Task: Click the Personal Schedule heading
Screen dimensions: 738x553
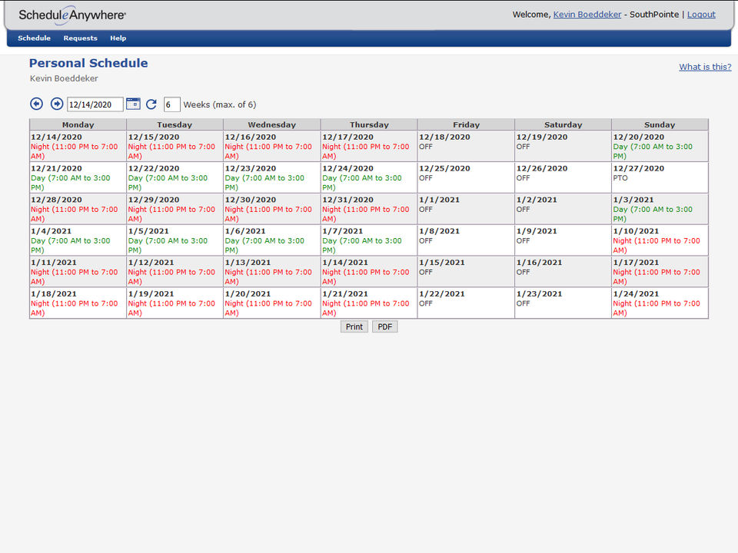Action: pos(88,63)
